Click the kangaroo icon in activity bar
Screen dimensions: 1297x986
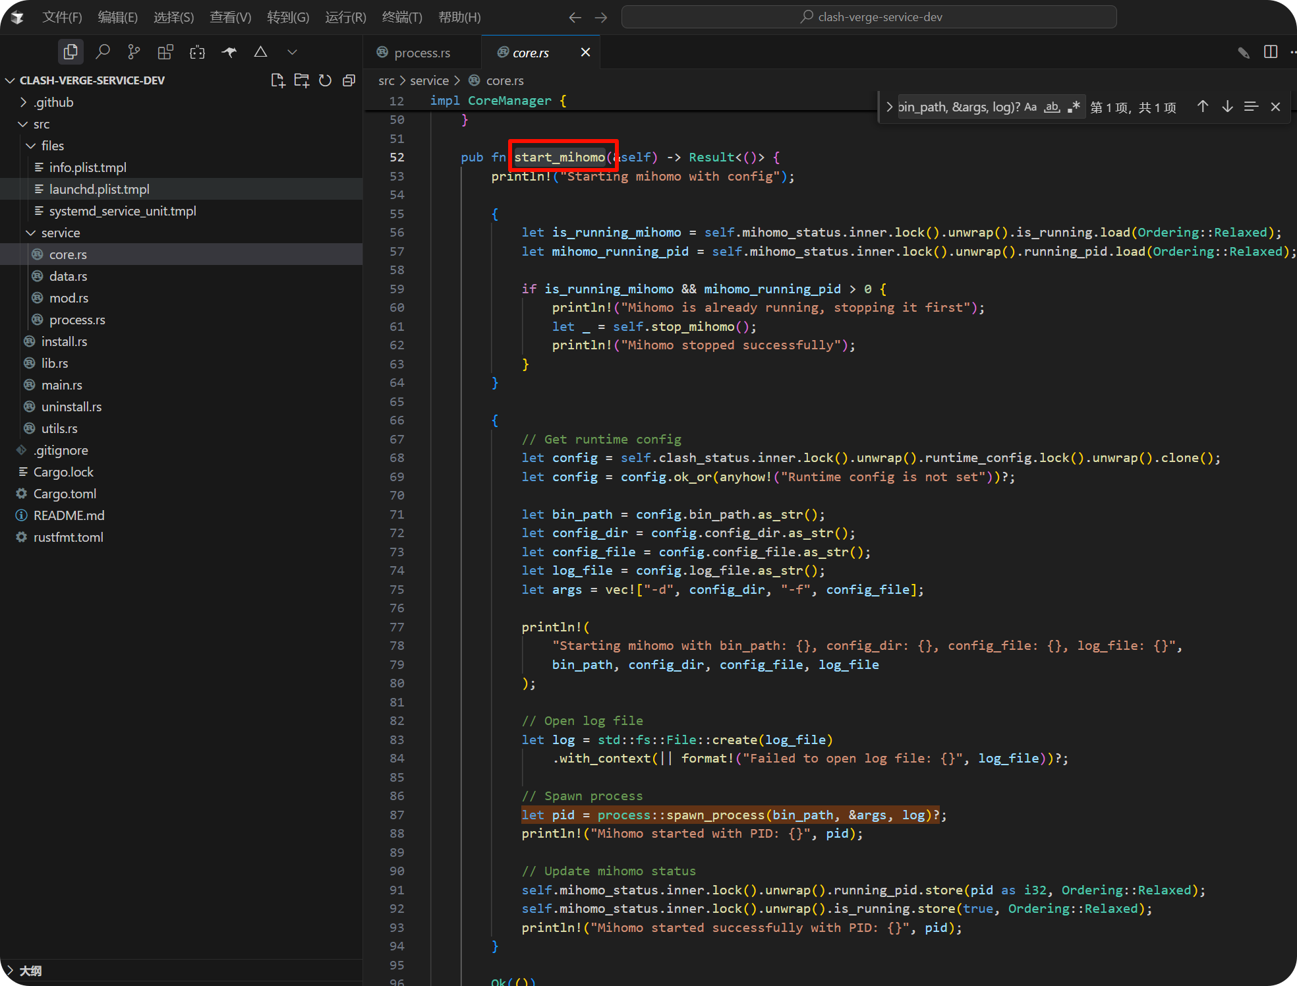coord(229,52)
